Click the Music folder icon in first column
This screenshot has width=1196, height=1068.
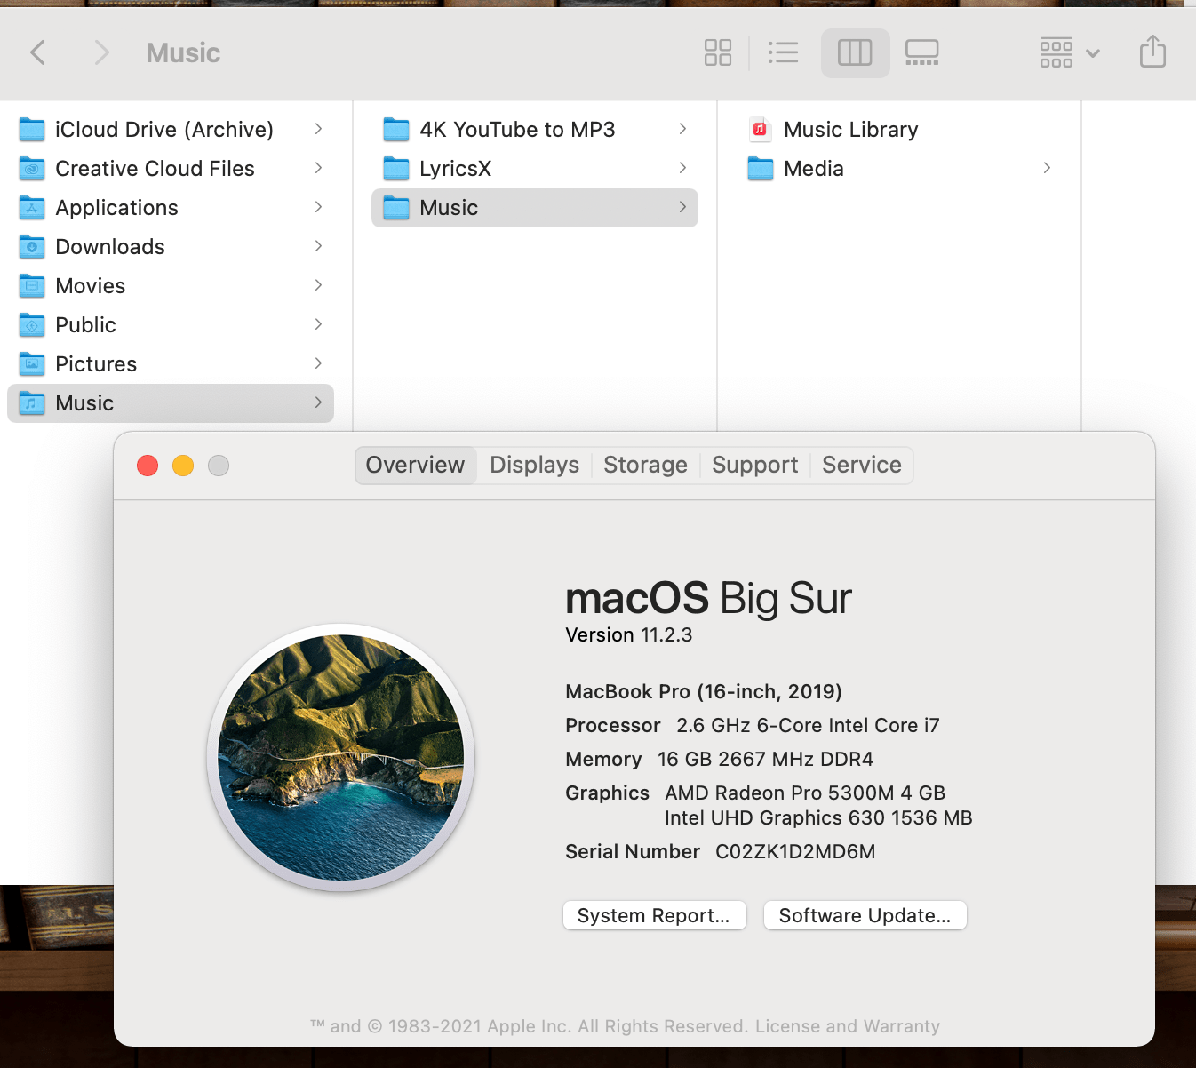click(x=32, y=403)
